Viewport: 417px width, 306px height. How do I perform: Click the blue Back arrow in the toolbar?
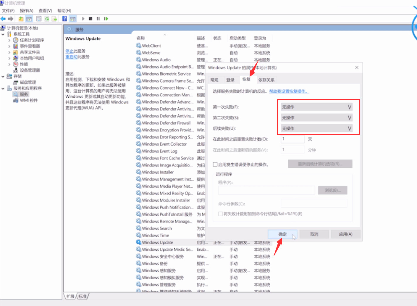click(x=3, y=19)
